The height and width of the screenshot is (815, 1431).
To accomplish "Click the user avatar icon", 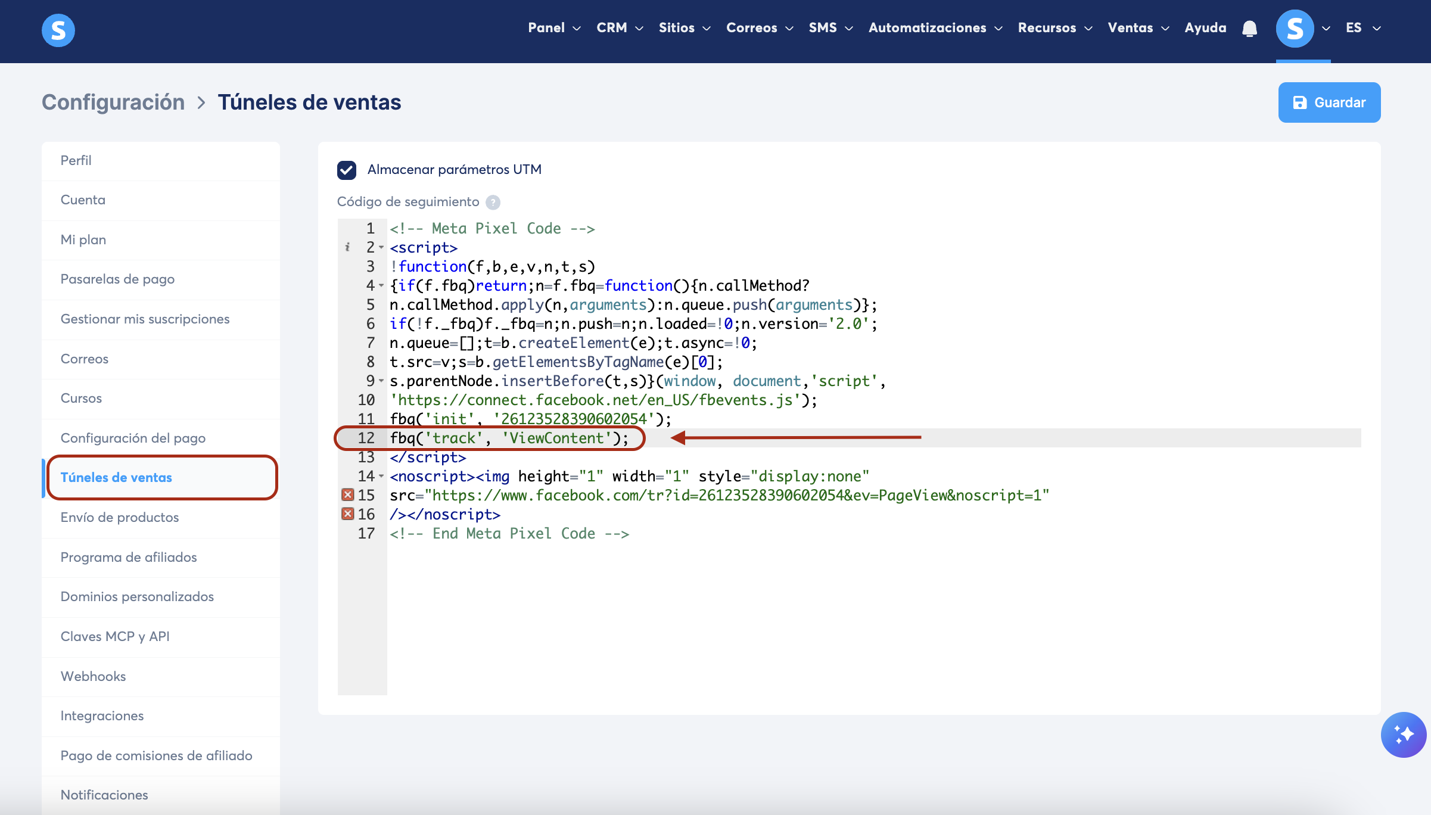I will [1295, 29].
